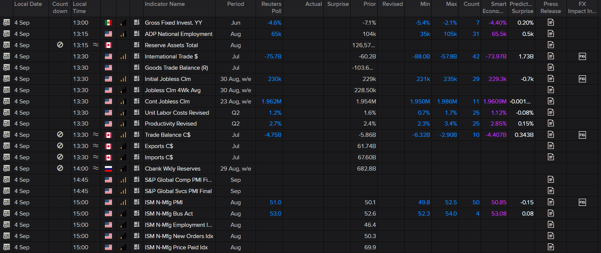Click the 65.5k Smart Economics value for ADP
The width and height of the screenshot is (601, 253).
499,34
